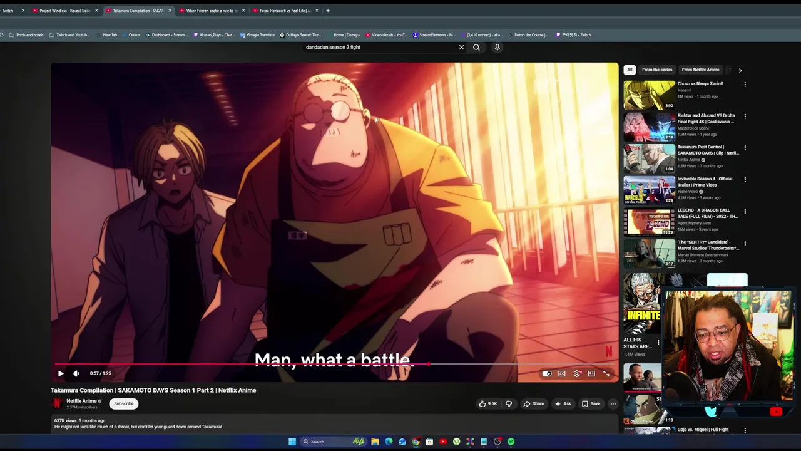
Task: Open Microsoft Store from the taskbar
Action: (429, 442)
